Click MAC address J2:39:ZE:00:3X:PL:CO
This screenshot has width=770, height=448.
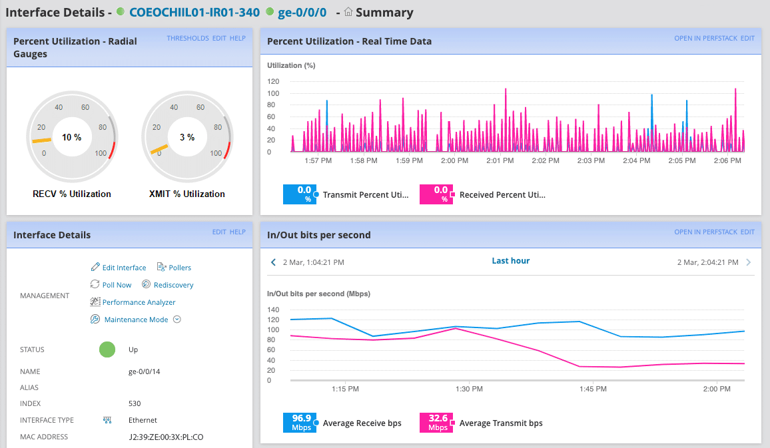coord(166,437)
